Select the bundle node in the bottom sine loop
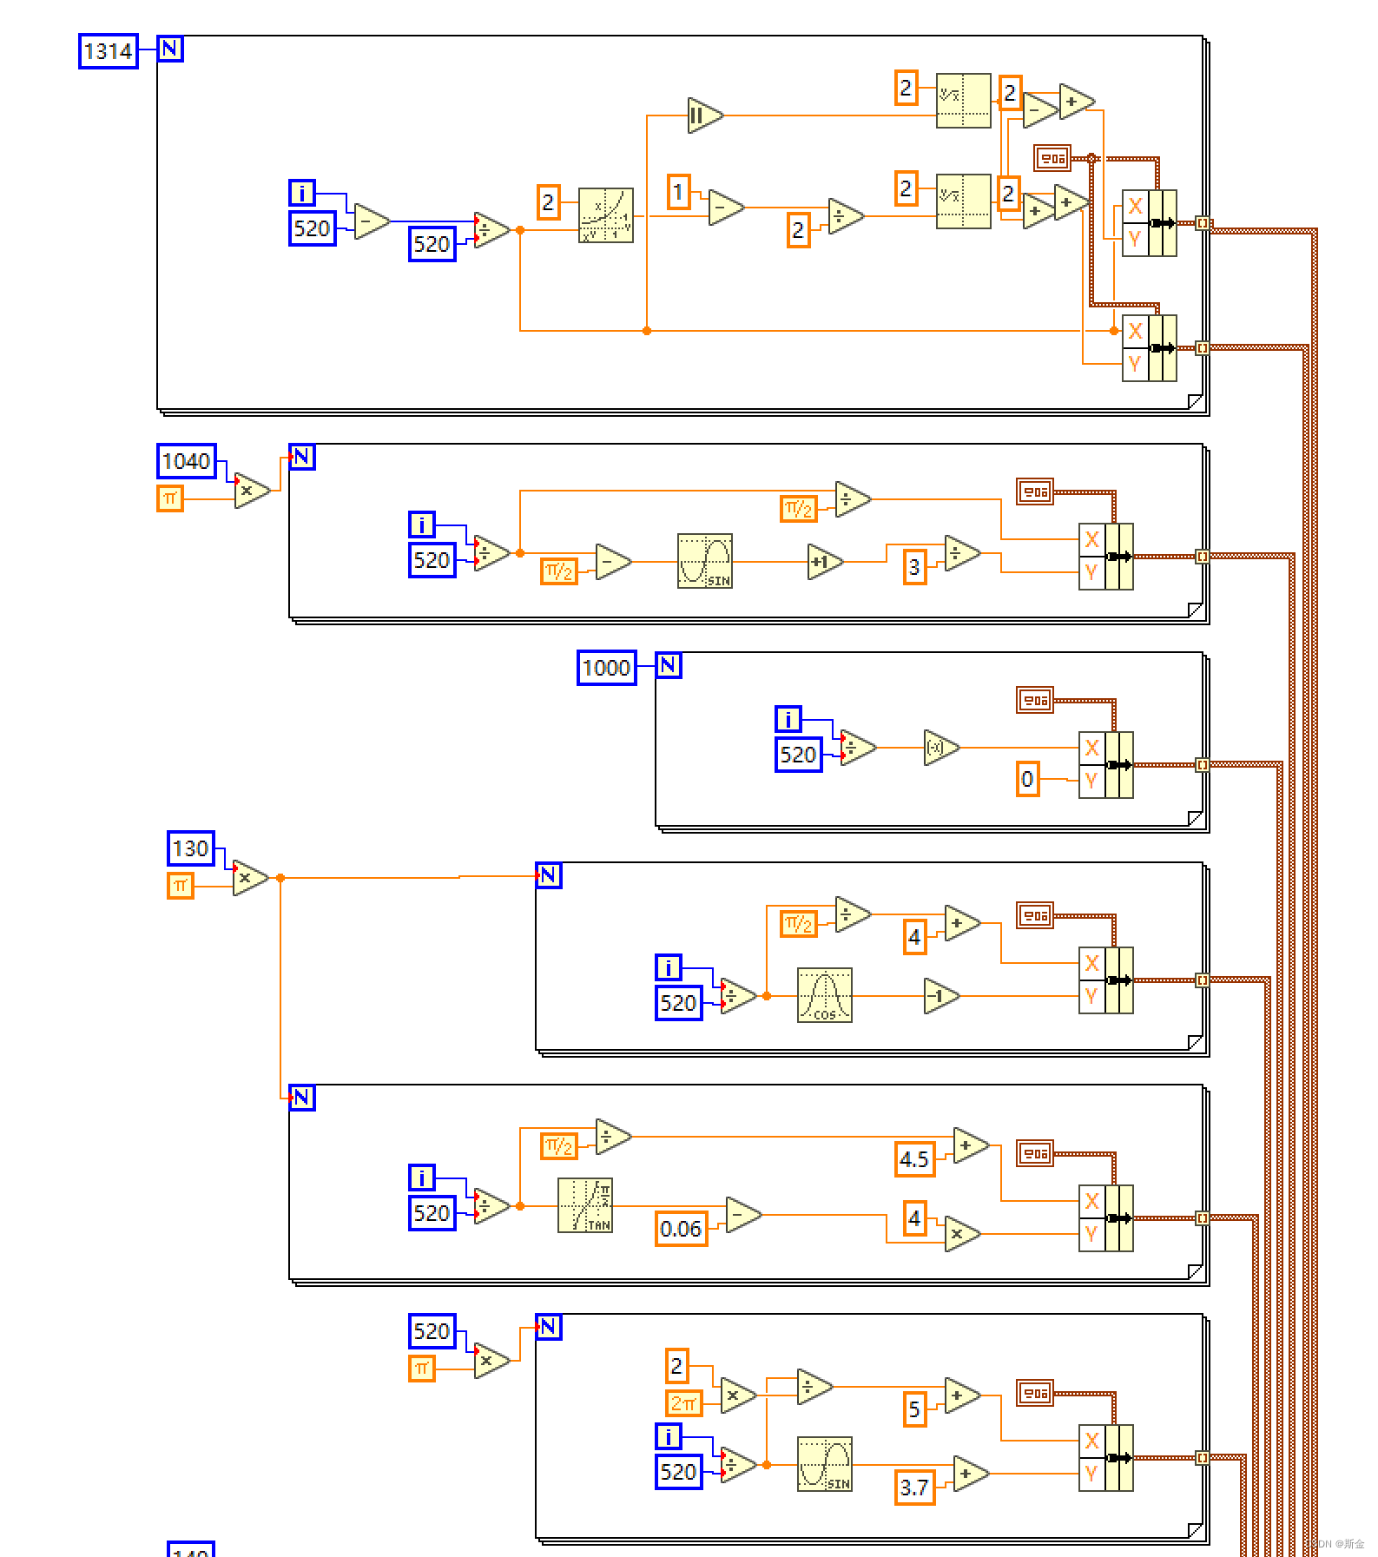This screenshot has height=1557, width=1378. click(1106, 1458)
